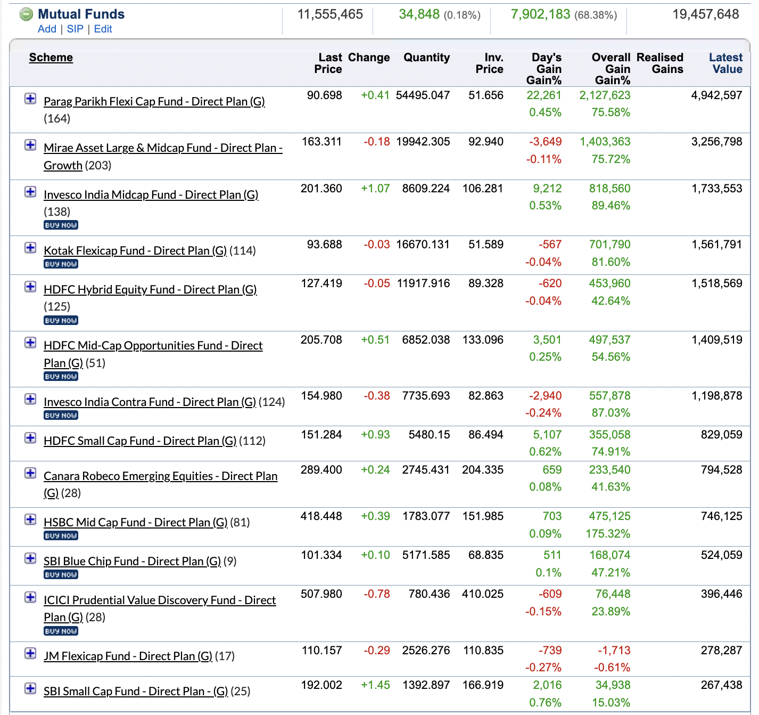
Task: Open HSBC Mid Cap Fund link
Action: click(136, 522)
